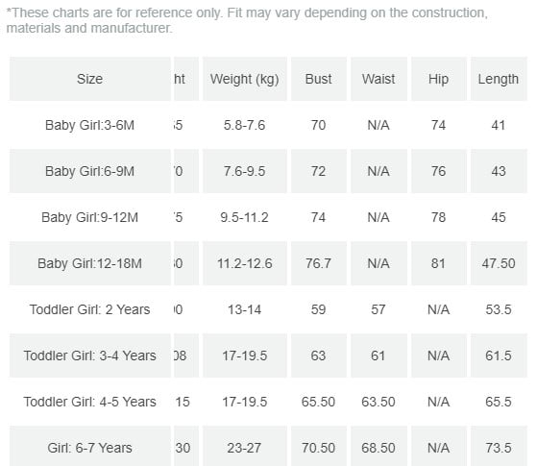Select Toddler Girl: 2 Years row label

click(x=89, y=309)
